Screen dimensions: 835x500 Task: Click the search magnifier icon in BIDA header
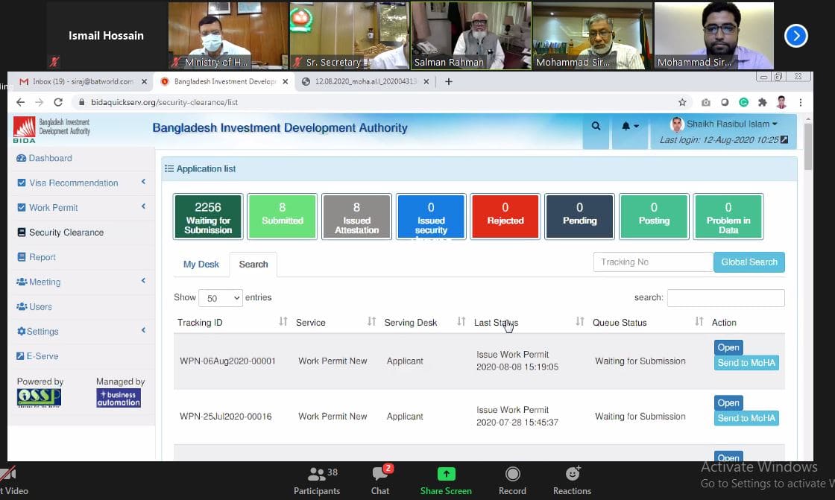tap(596, 126)
